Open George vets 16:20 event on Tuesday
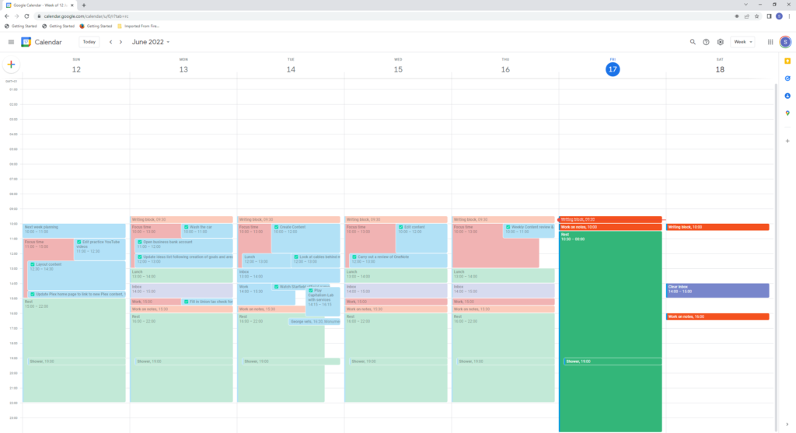 pyautogui.click(x=315, y=322)
